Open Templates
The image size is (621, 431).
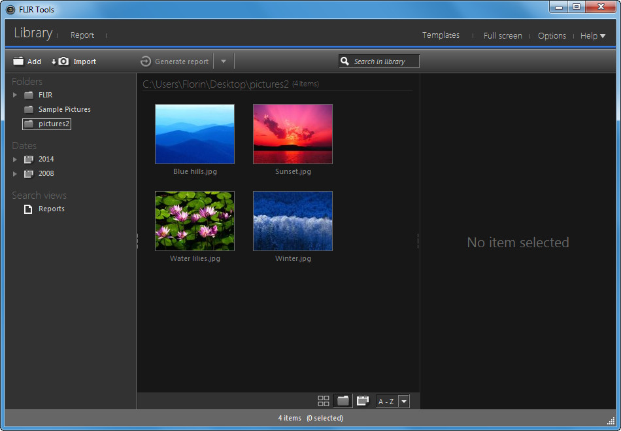pos(441,35)
